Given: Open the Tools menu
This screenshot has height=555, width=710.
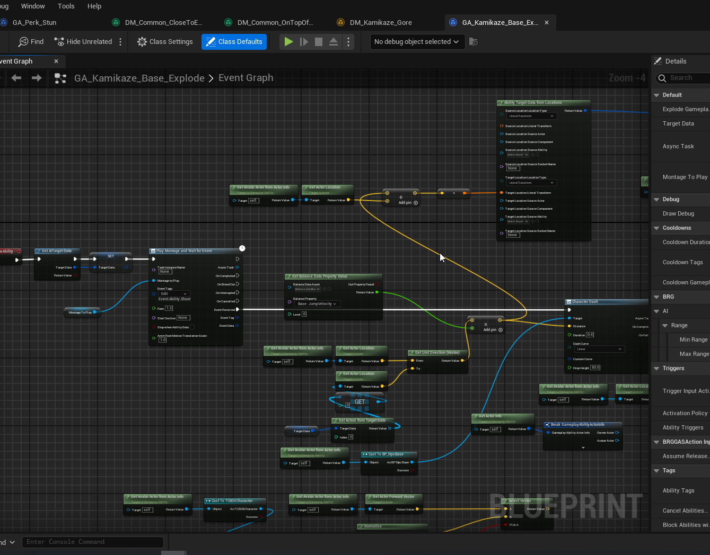Looking at the screenshot, I should pos(66,6).
